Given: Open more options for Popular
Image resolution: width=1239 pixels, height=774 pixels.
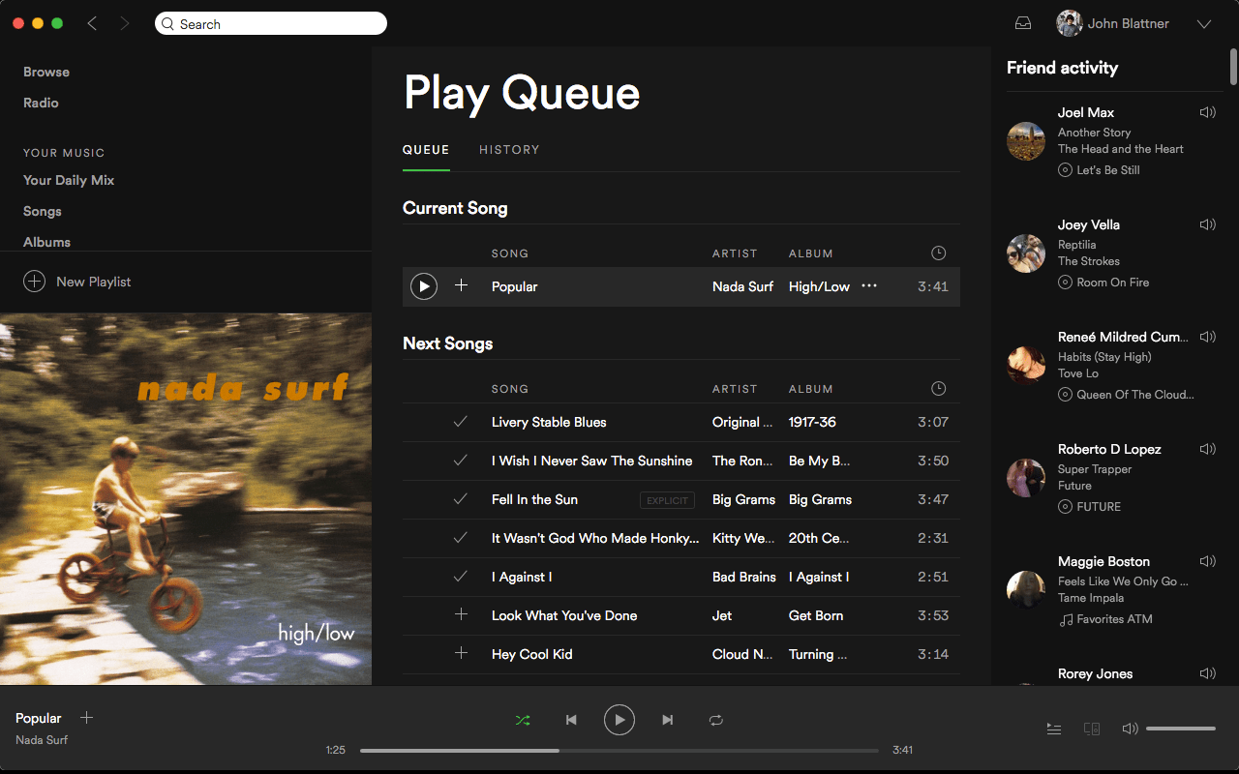Looking at the screenshot, I should pyautogui.click(x=869, y=285).
